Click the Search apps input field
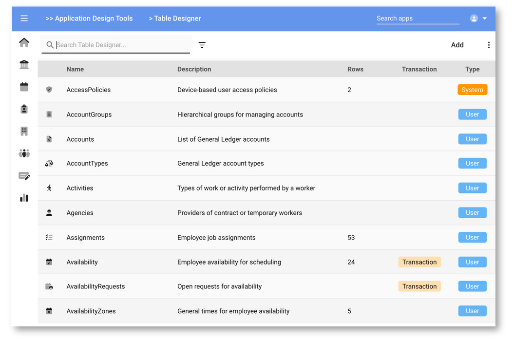The height and width of the screenshot is (340, 514). [x=417, y=19]
